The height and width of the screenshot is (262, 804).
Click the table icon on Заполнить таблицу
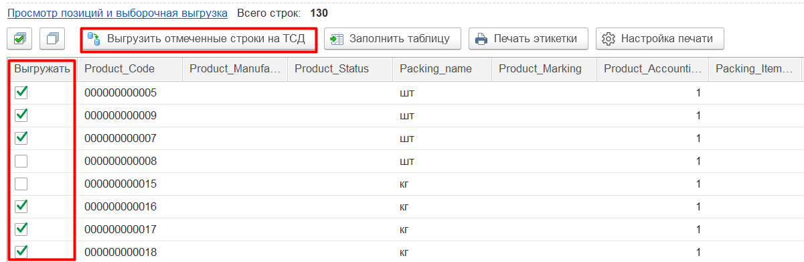pyautogui.click(x=337, y=39)
